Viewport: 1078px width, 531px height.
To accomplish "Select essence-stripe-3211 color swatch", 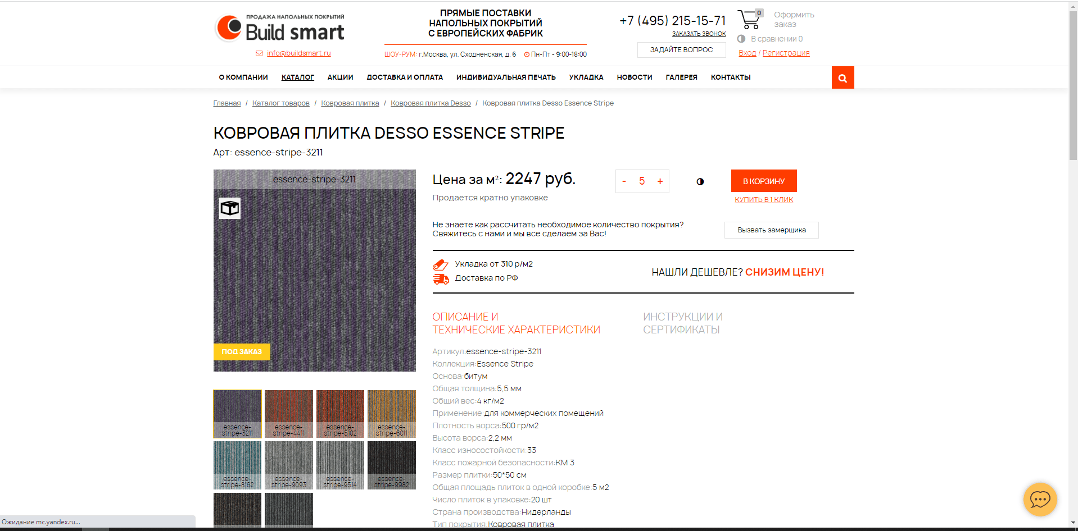I will coord(237,414).
